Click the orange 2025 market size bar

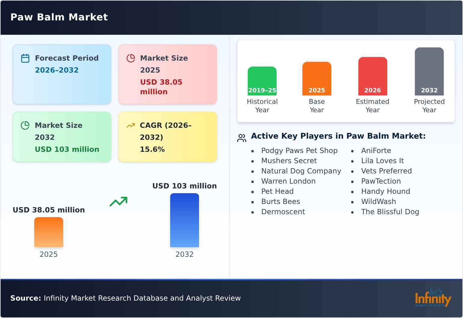pyautogui.click(x=49, y=232)
